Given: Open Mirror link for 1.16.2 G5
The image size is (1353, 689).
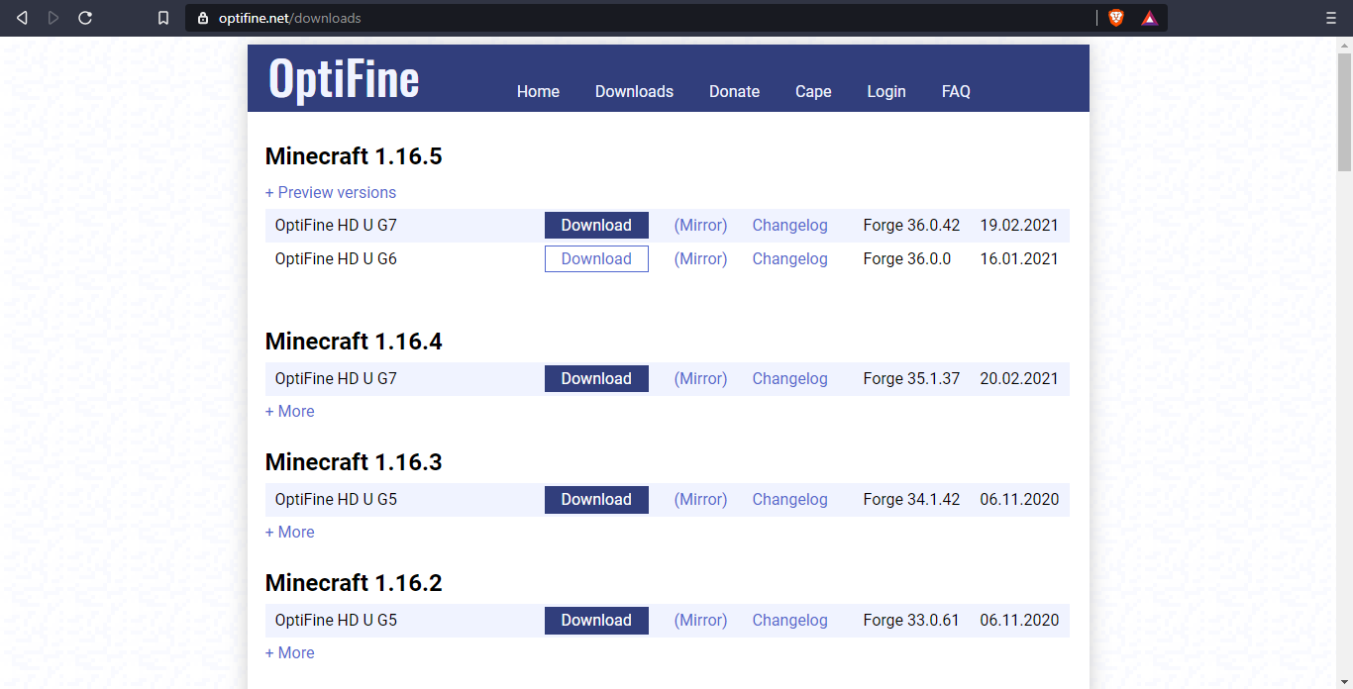Looking at the screenshot, I should [x=701, y=620].
